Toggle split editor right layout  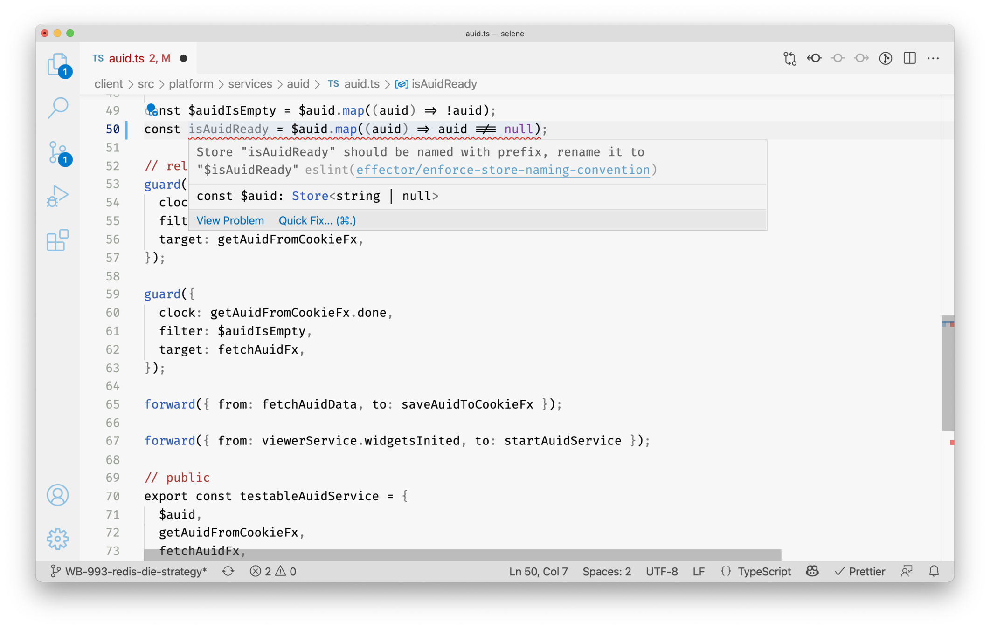(909, 58)
